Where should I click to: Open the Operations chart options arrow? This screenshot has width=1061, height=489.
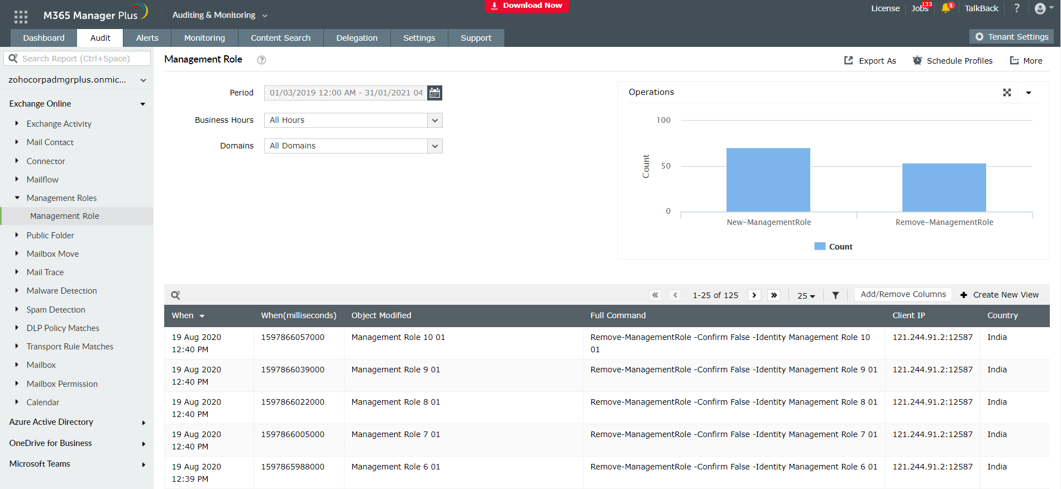1029,93
